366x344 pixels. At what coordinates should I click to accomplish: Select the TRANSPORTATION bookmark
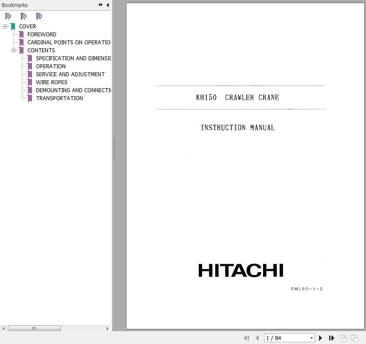tap(59, 98)
